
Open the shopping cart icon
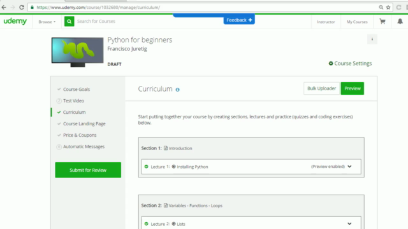click(x=382, y=21)
